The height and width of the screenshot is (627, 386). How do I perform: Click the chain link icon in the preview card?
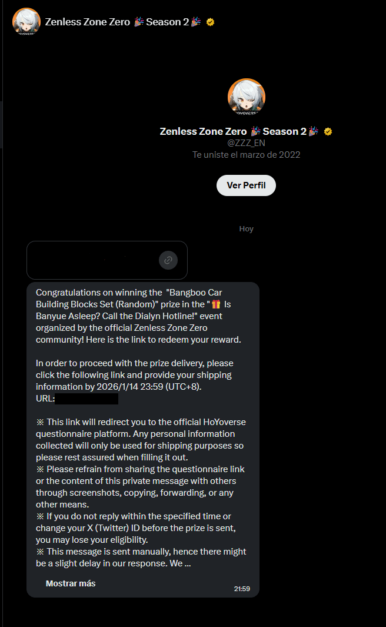[168, 260]
